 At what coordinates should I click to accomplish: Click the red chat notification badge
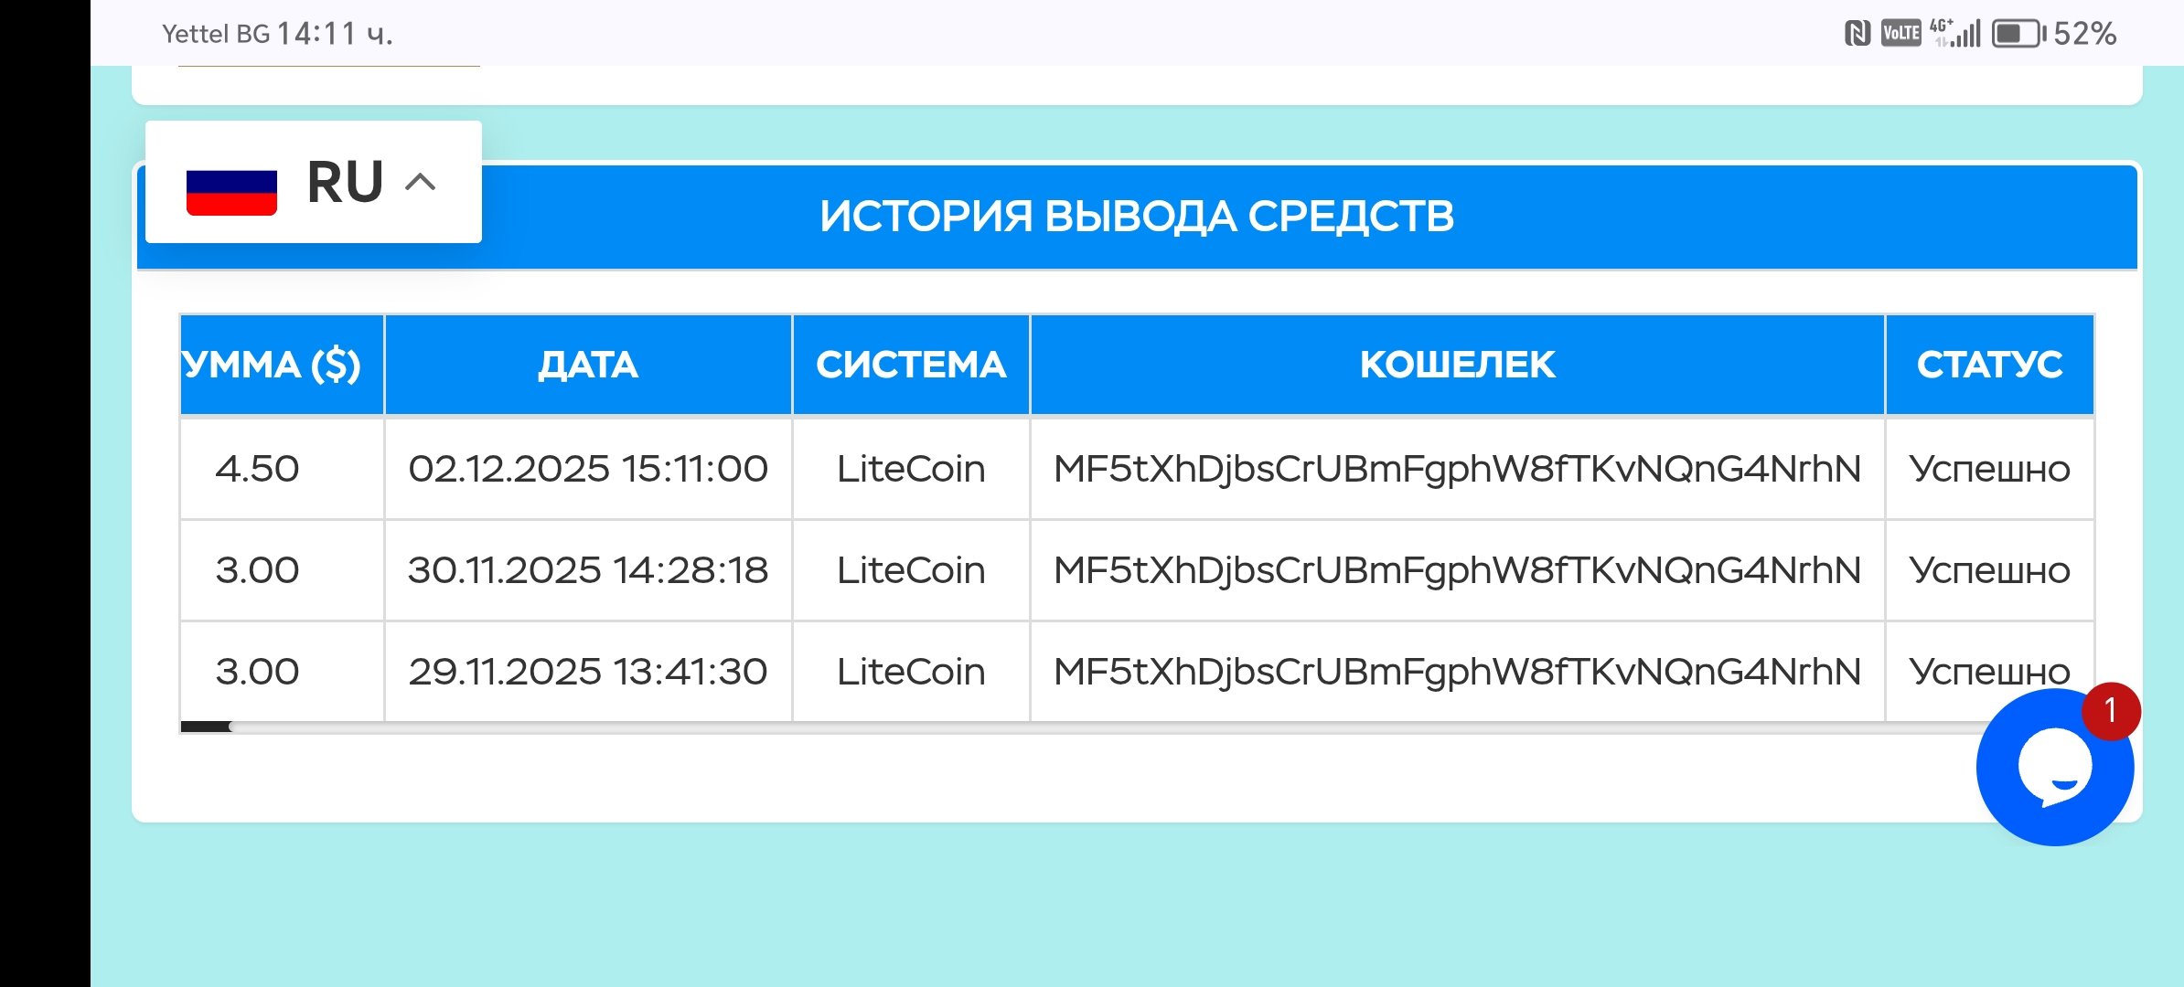point(2111,711)
